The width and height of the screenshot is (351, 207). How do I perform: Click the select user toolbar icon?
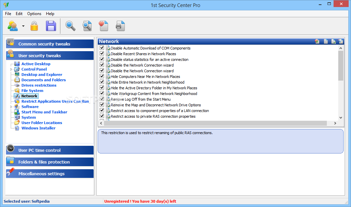pos(13,26)
